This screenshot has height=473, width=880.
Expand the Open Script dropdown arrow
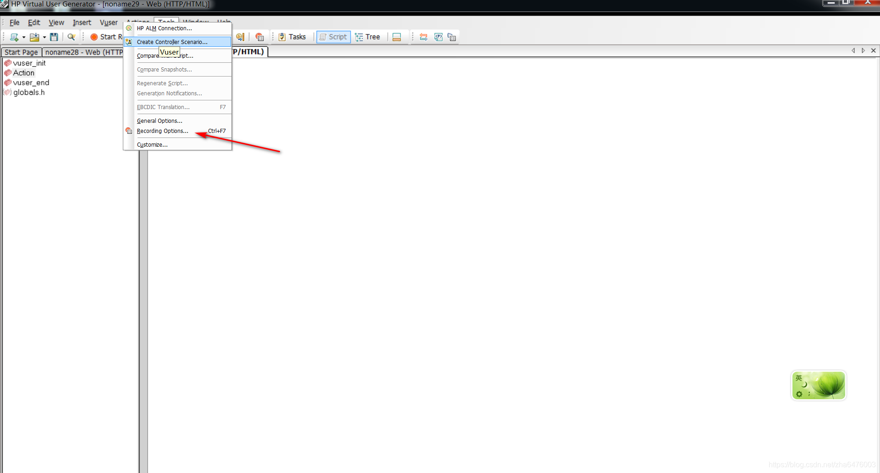(44, 37)
